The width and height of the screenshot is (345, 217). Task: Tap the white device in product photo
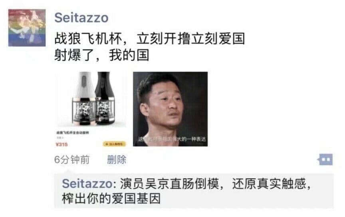point(83,97)
